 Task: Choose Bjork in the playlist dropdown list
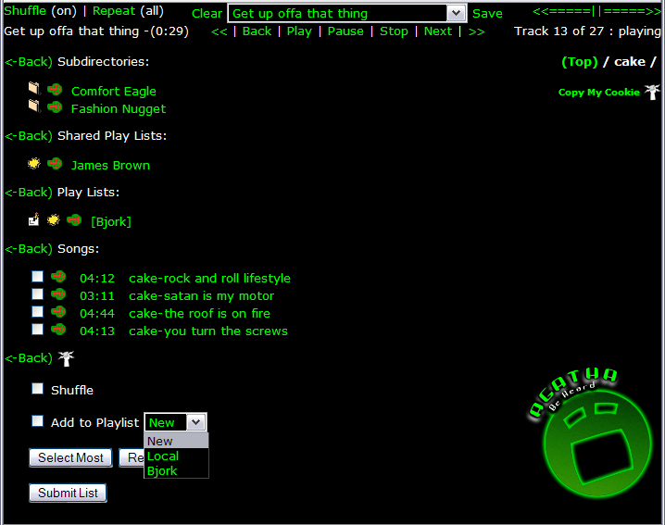coord(162,470)
